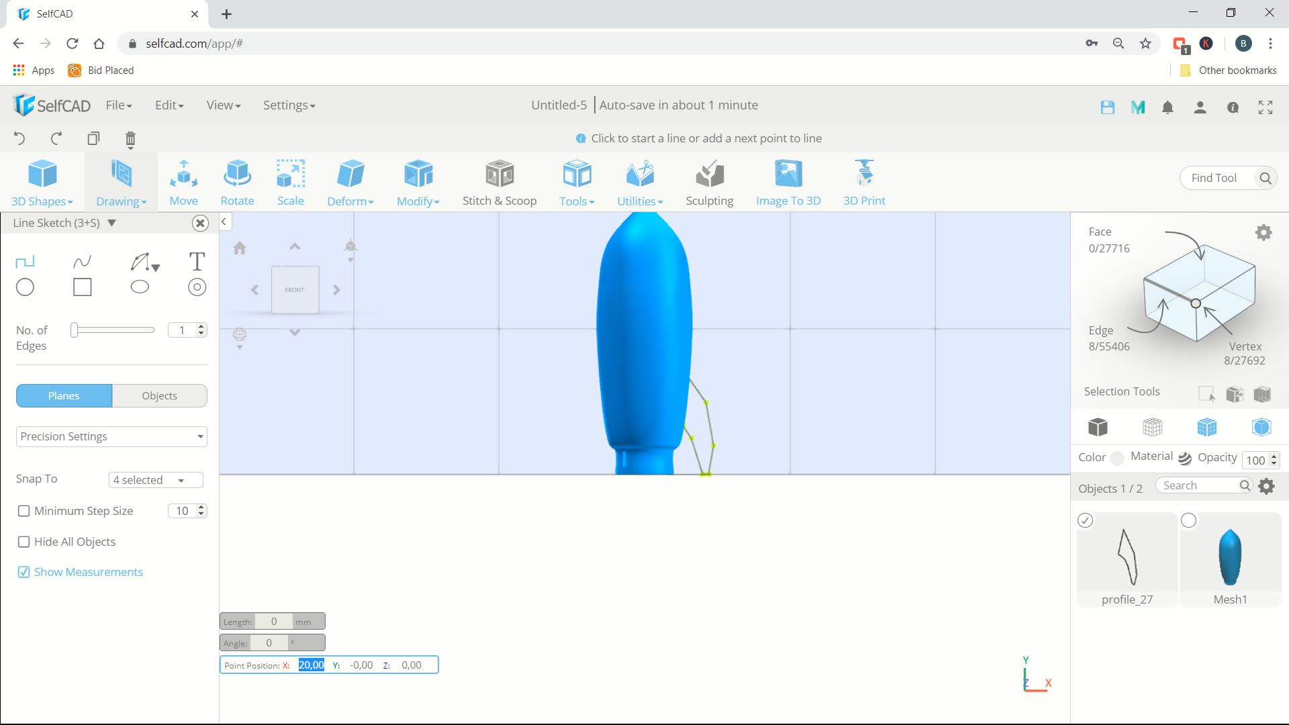Screen dimensions: 1289x725
Task: Select the ellipse sketch tool
Action: [139, 287]
